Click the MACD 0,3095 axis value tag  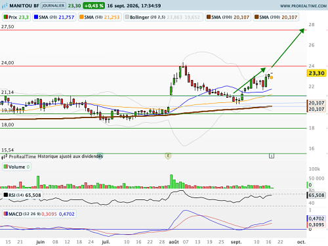316,225
